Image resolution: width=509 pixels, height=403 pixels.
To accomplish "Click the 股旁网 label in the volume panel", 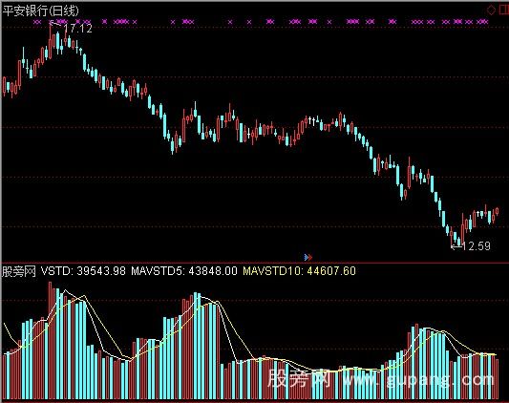I will pos(19,271).
